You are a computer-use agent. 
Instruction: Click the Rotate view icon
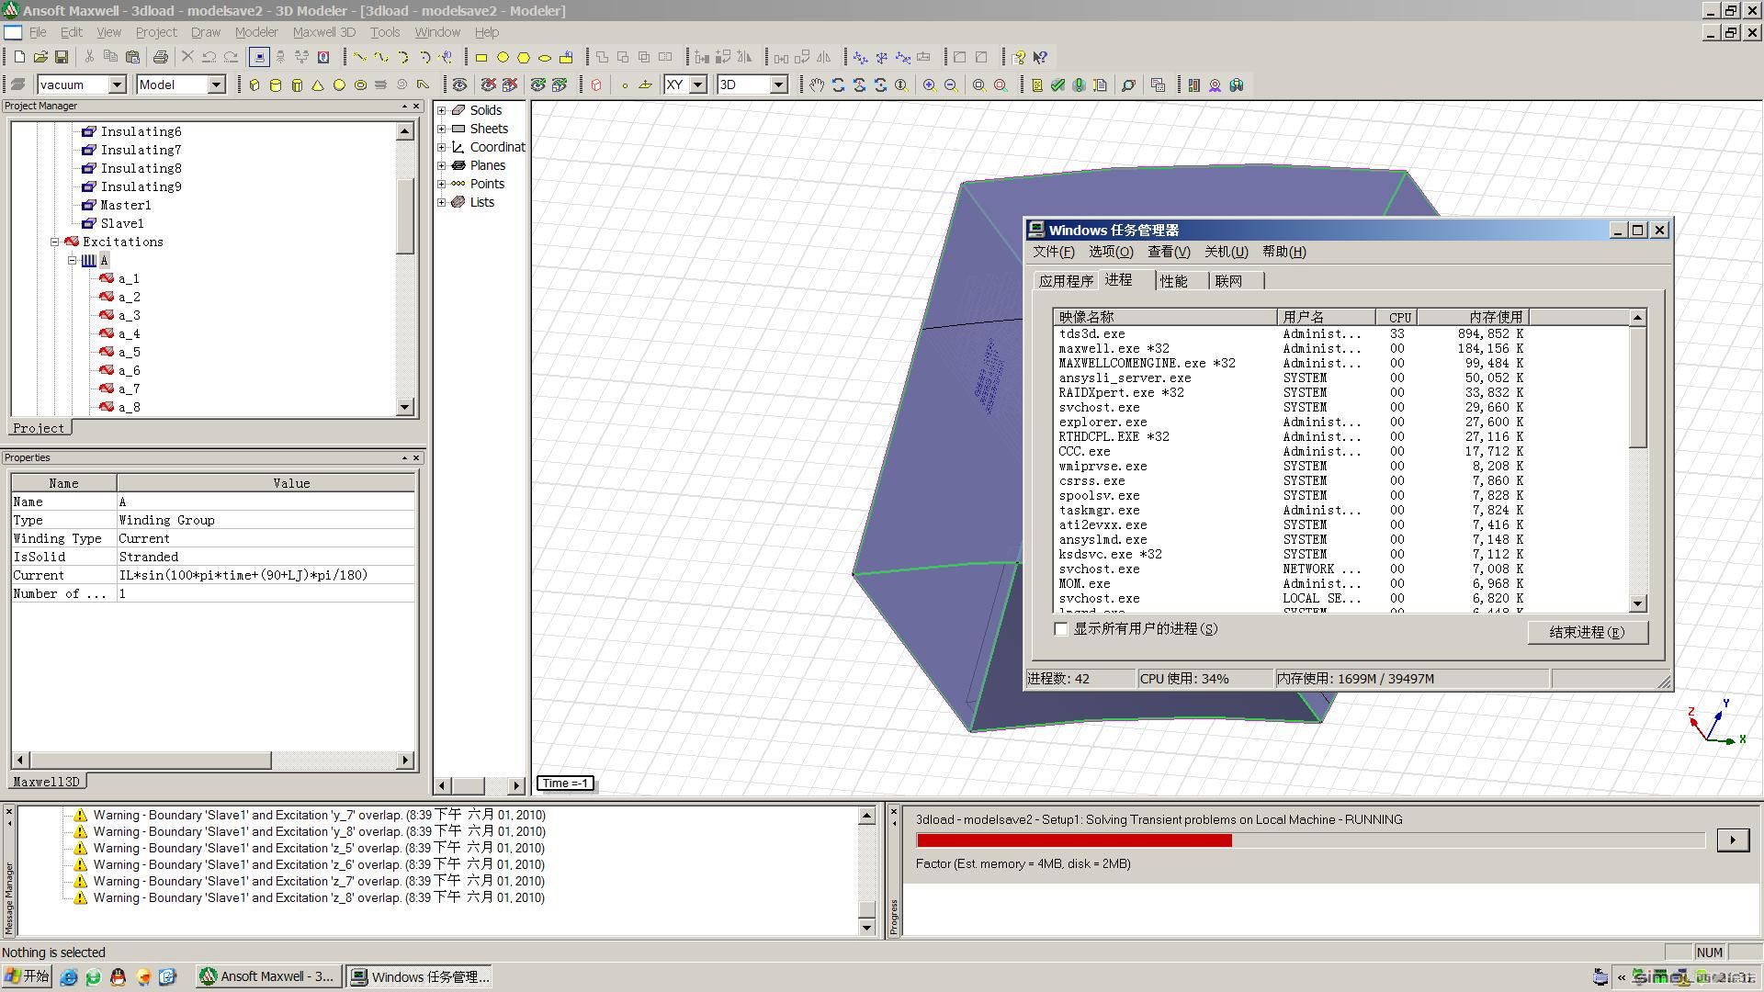coord(838,85)
